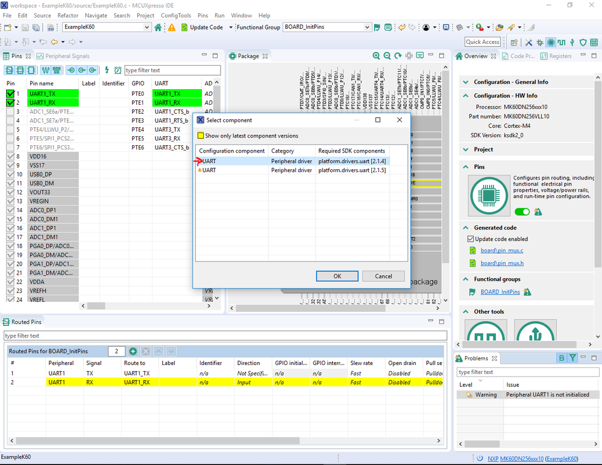Open the Pins perspective chip icon
602x465 pixels.
pos(551,42)
